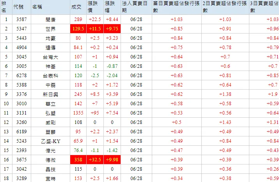Image resolution: width=279 pixels, height=182 pixels.
Task: Open stock name 億光
Action: pos(51,150)
